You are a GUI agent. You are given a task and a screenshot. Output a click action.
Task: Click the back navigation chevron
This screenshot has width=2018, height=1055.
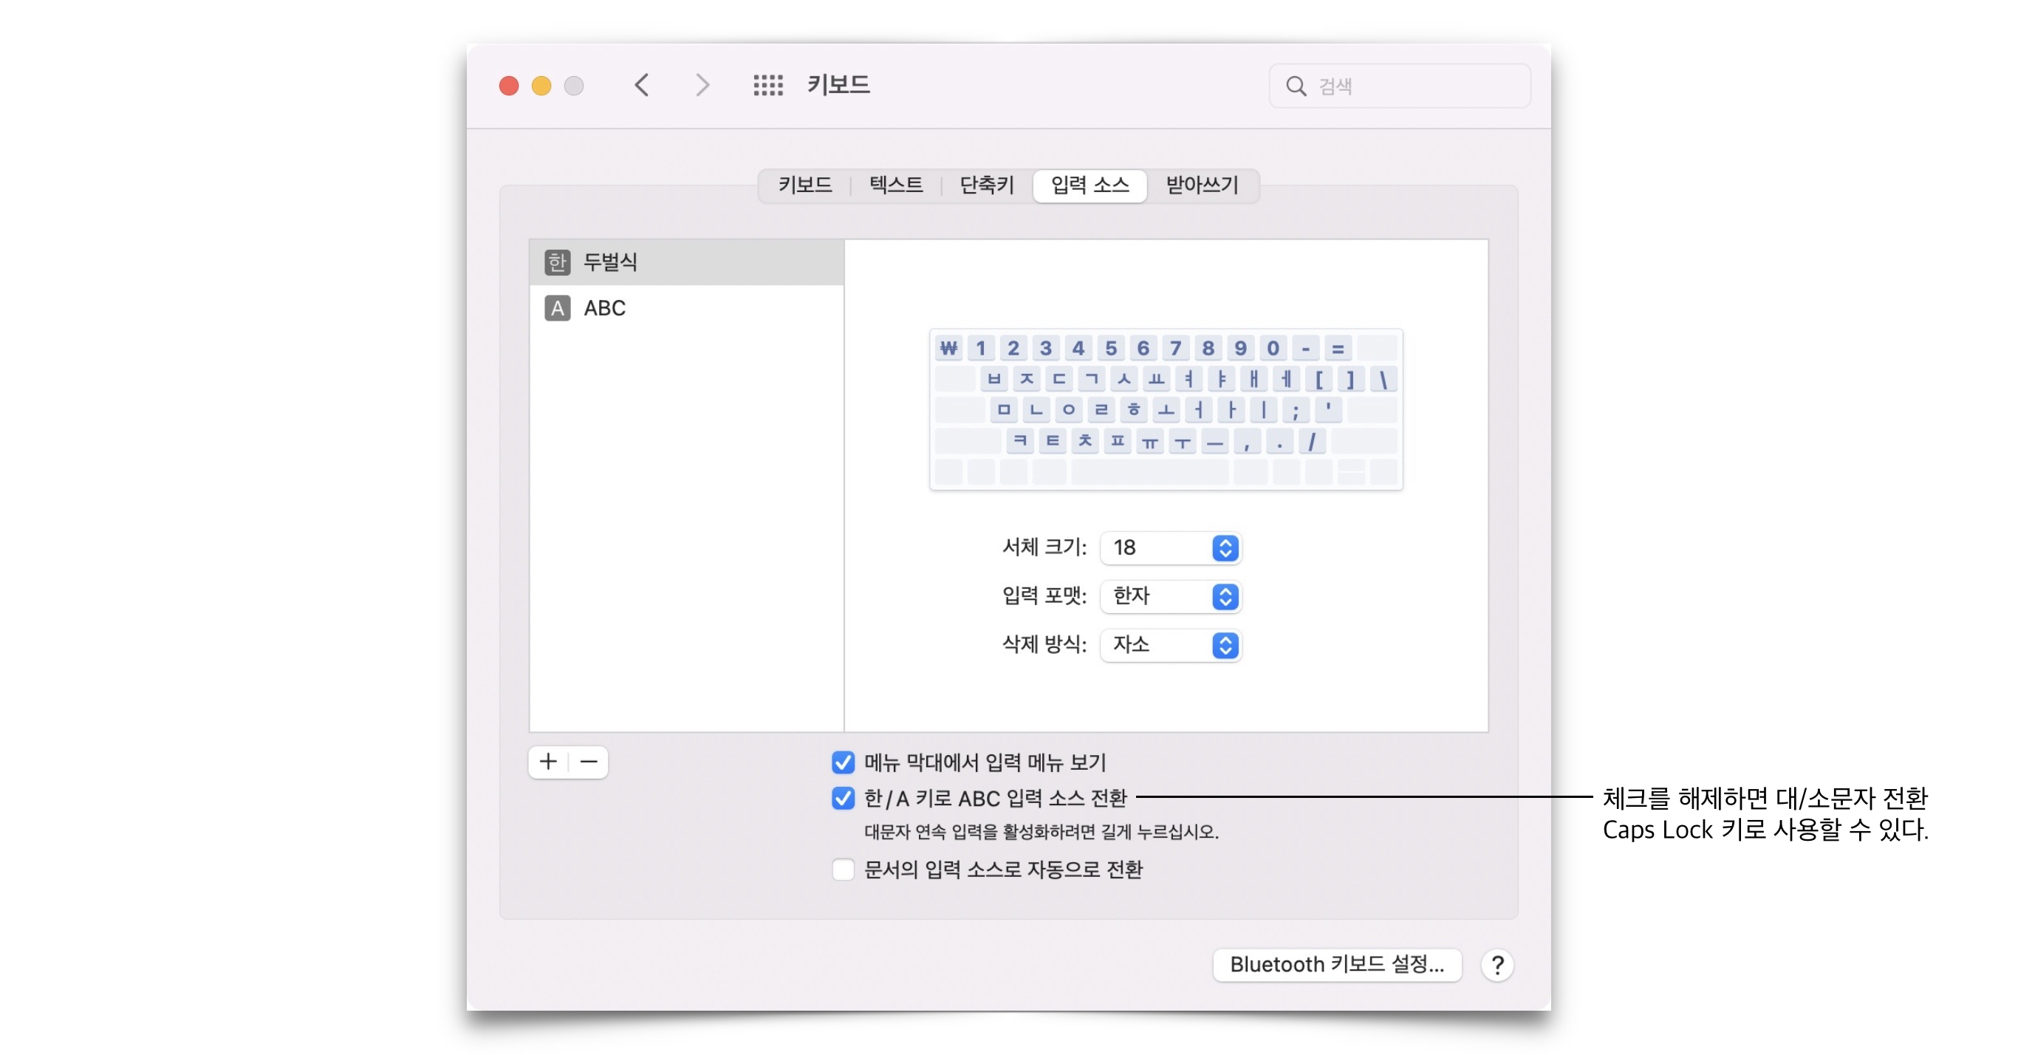[642, 85]
